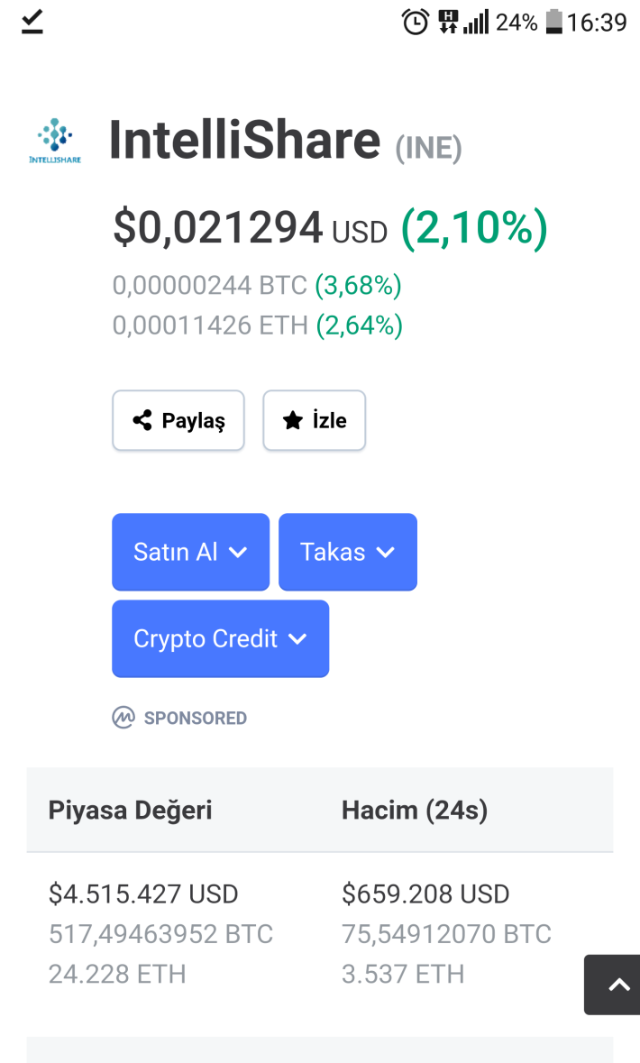Tap the $659.208 USD volume value
Screen dimensions: 640x1063
pos(425,894)
